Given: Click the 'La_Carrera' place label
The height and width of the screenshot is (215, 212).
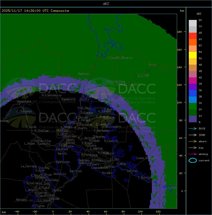Looking at the screenshot, I should point(29,166).
